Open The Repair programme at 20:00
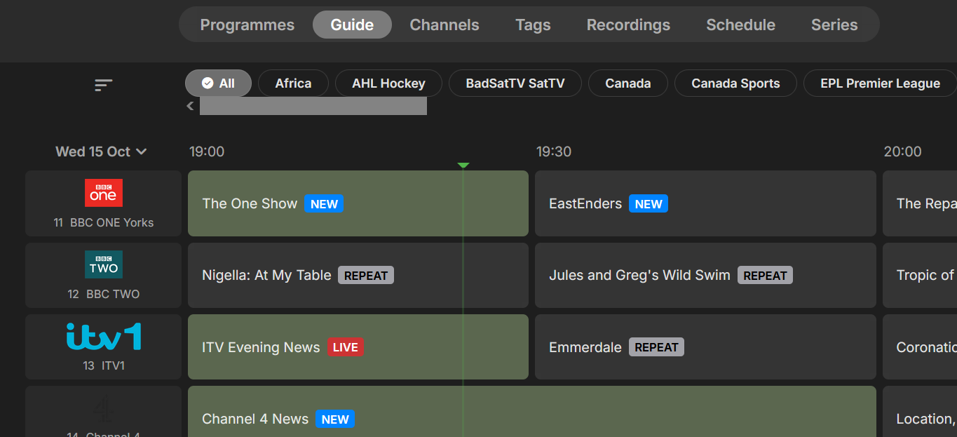The width and height of the screenshot is (957, 437). 920,203
